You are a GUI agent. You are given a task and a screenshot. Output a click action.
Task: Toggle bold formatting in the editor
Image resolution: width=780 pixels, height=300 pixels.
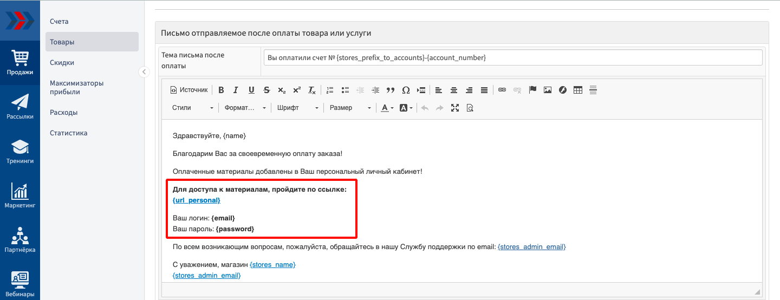[221, 90]
